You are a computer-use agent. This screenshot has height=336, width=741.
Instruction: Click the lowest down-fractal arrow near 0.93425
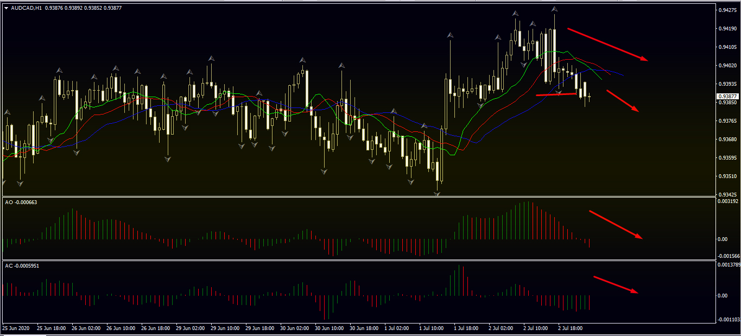[x=438, y=193]
